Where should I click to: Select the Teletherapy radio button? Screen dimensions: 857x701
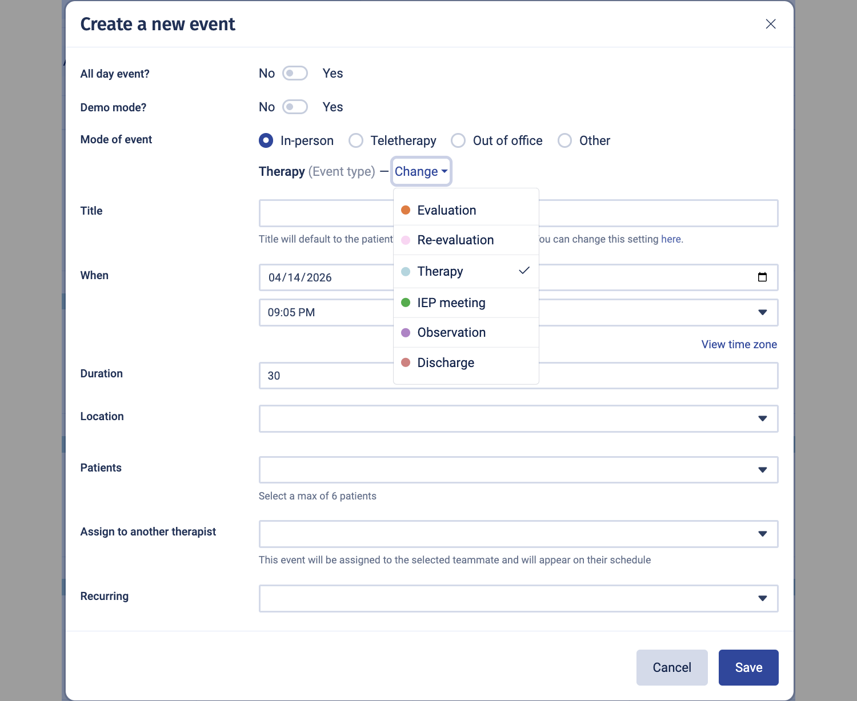[356, 141]
